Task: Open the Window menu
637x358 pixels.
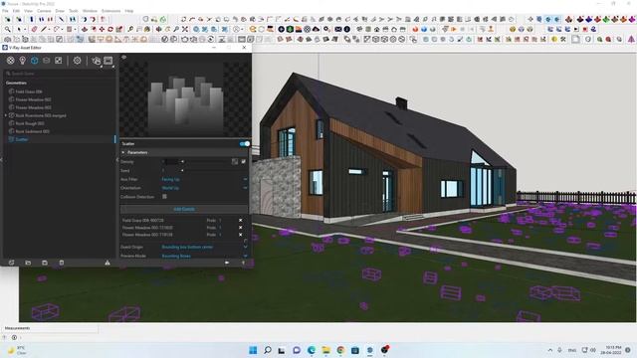Action: coord(90,11)
